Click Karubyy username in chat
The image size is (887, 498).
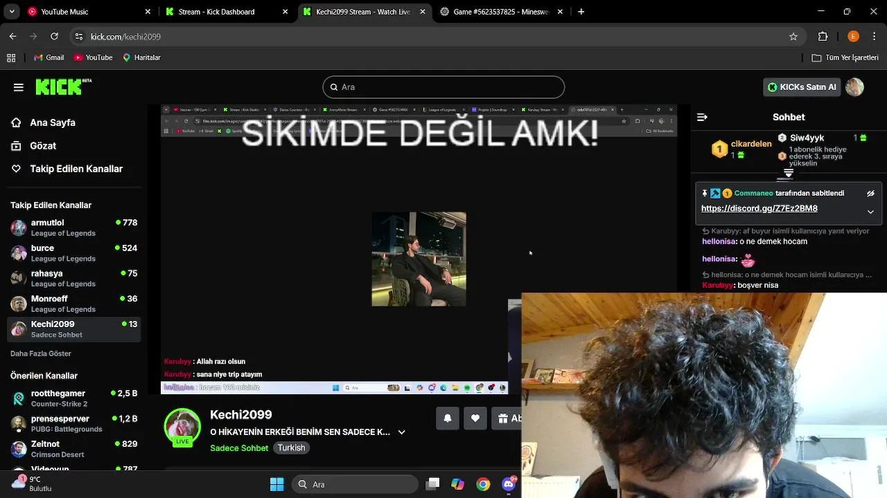(x=717, y=285)
